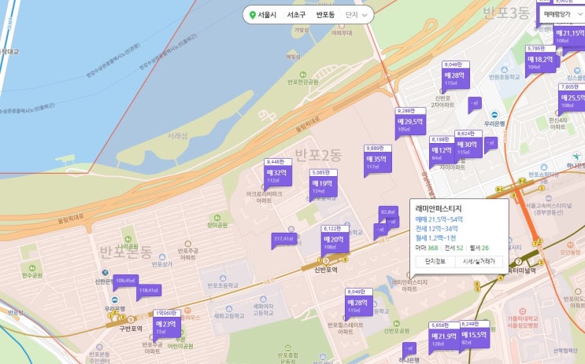
Task: Click the 서울고속버스터미널 label
Action: [x=549, y=208]
